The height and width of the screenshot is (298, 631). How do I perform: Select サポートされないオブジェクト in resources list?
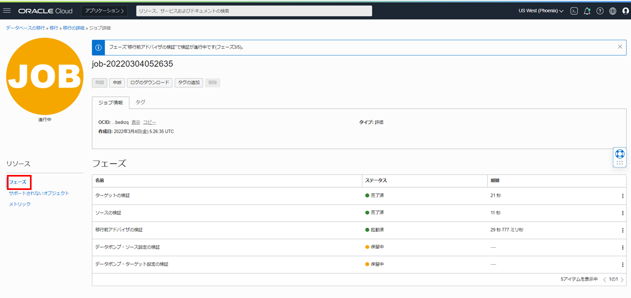(x=39, y=193)
